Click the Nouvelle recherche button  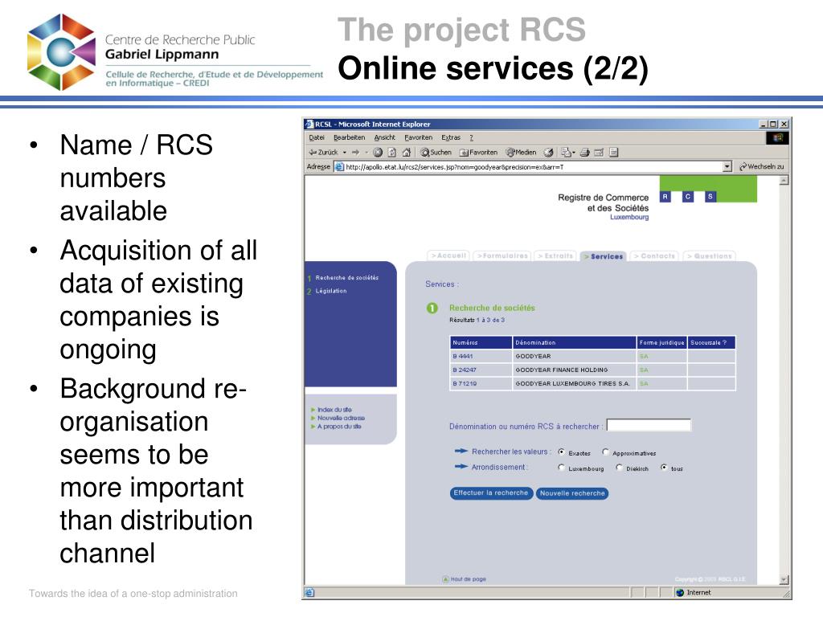(x=572, y=493)
